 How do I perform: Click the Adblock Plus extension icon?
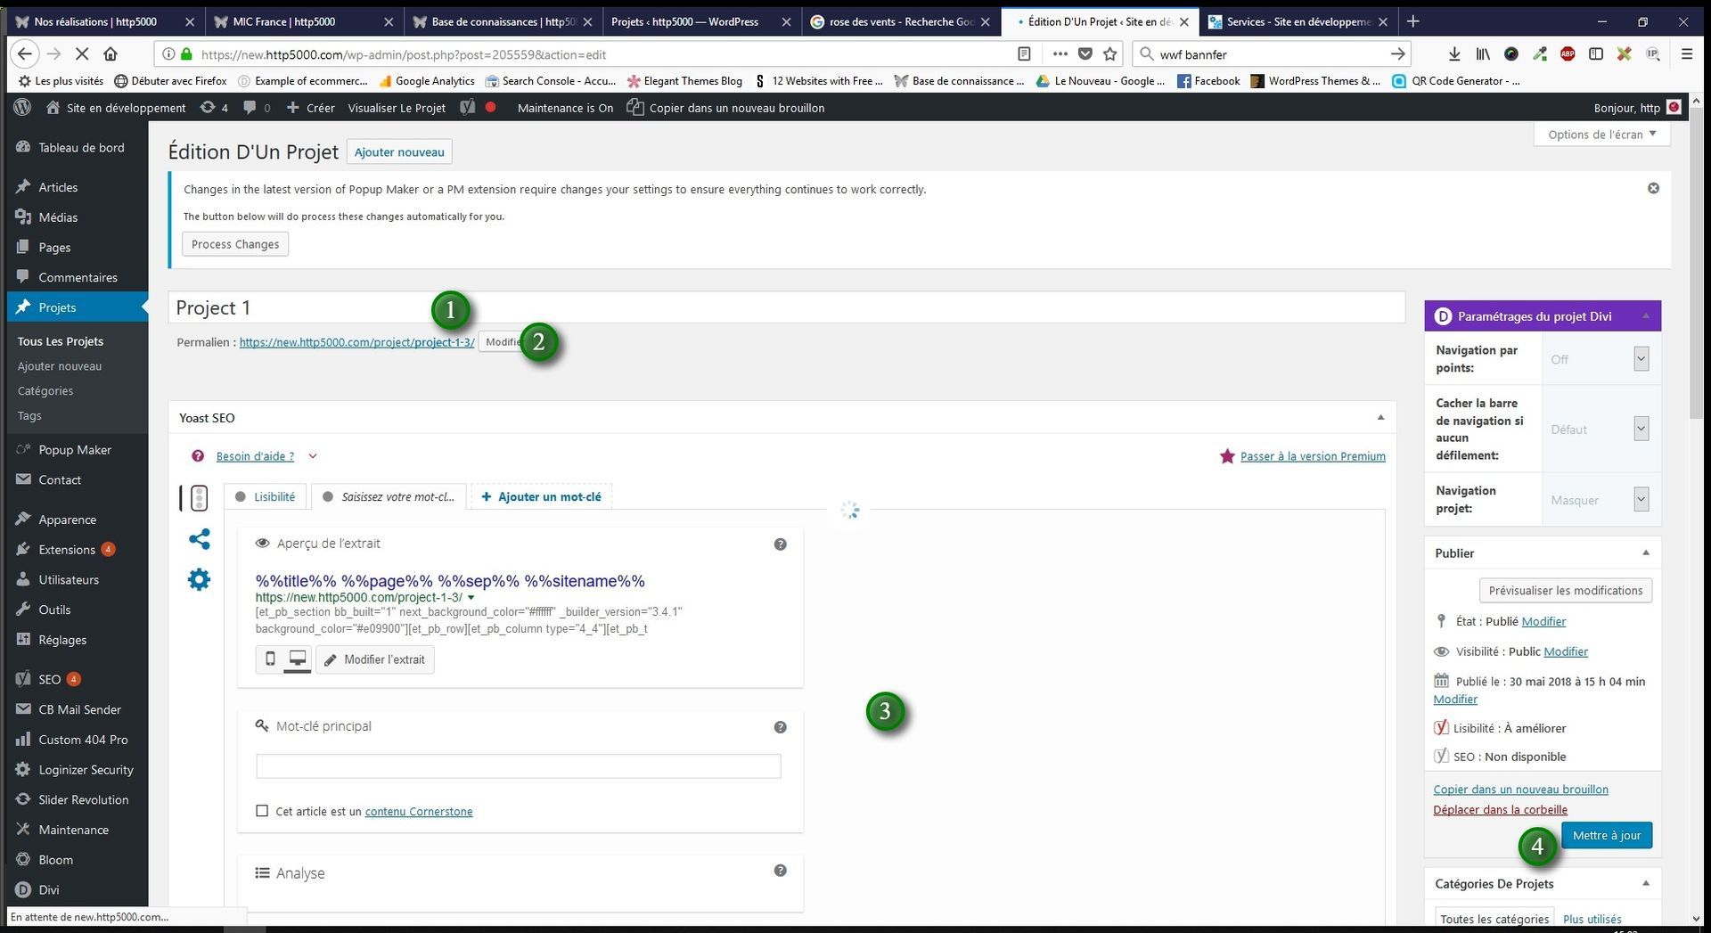[1568, 54]
